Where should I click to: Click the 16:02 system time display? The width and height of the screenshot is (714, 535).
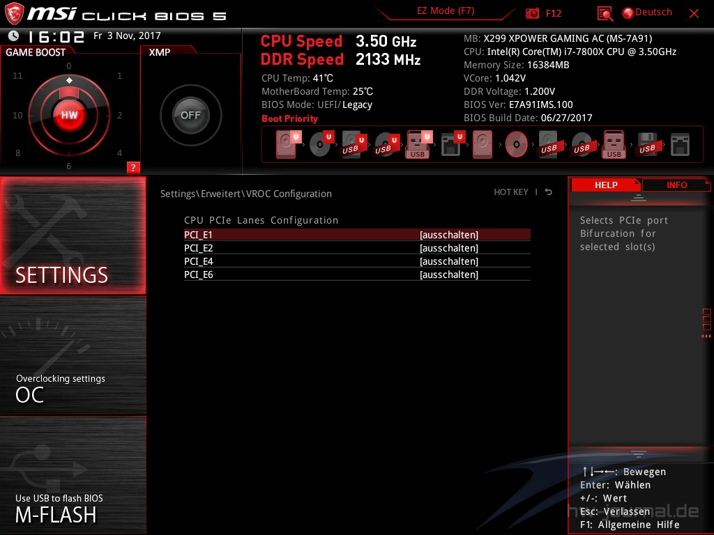point(56,36)
